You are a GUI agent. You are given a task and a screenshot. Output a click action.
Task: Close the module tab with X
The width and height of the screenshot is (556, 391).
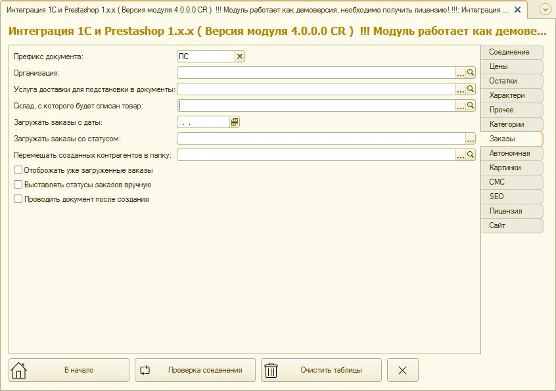pos(517,10)
